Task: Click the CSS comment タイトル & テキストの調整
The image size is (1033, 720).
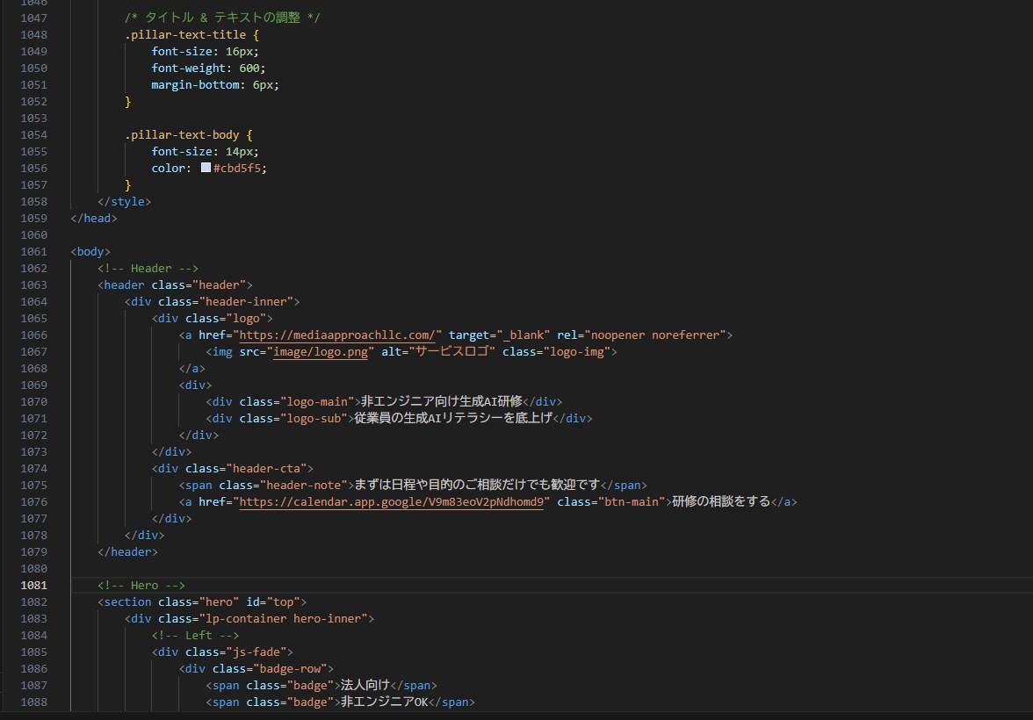Action: 222,18
